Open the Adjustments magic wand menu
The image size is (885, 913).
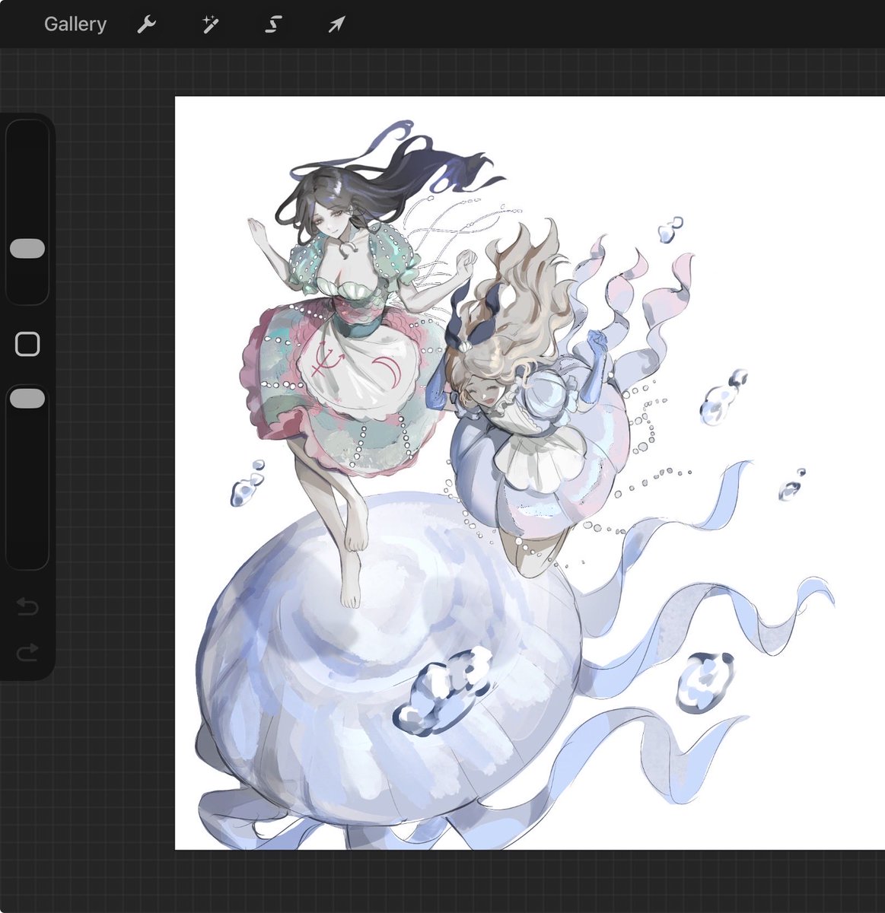210,24
